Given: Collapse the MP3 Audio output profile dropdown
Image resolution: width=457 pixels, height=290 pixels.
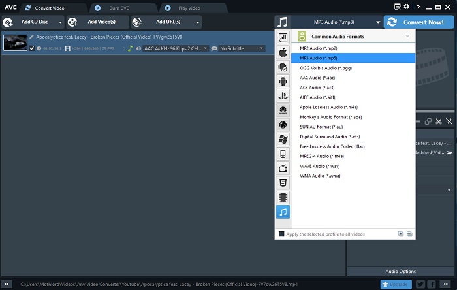Looking at the screenshot, I should pos(378,22).
